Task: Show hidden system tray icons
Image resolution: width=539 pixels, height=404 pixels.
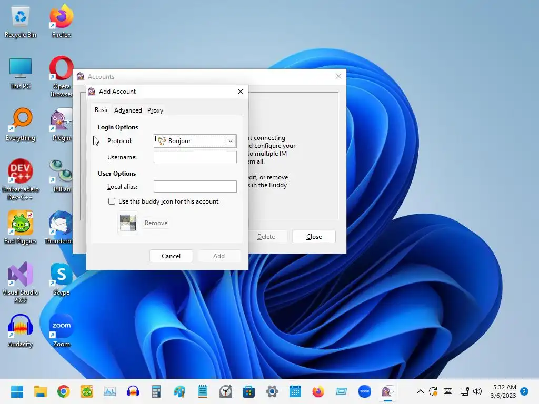Action: click(421, 391)
